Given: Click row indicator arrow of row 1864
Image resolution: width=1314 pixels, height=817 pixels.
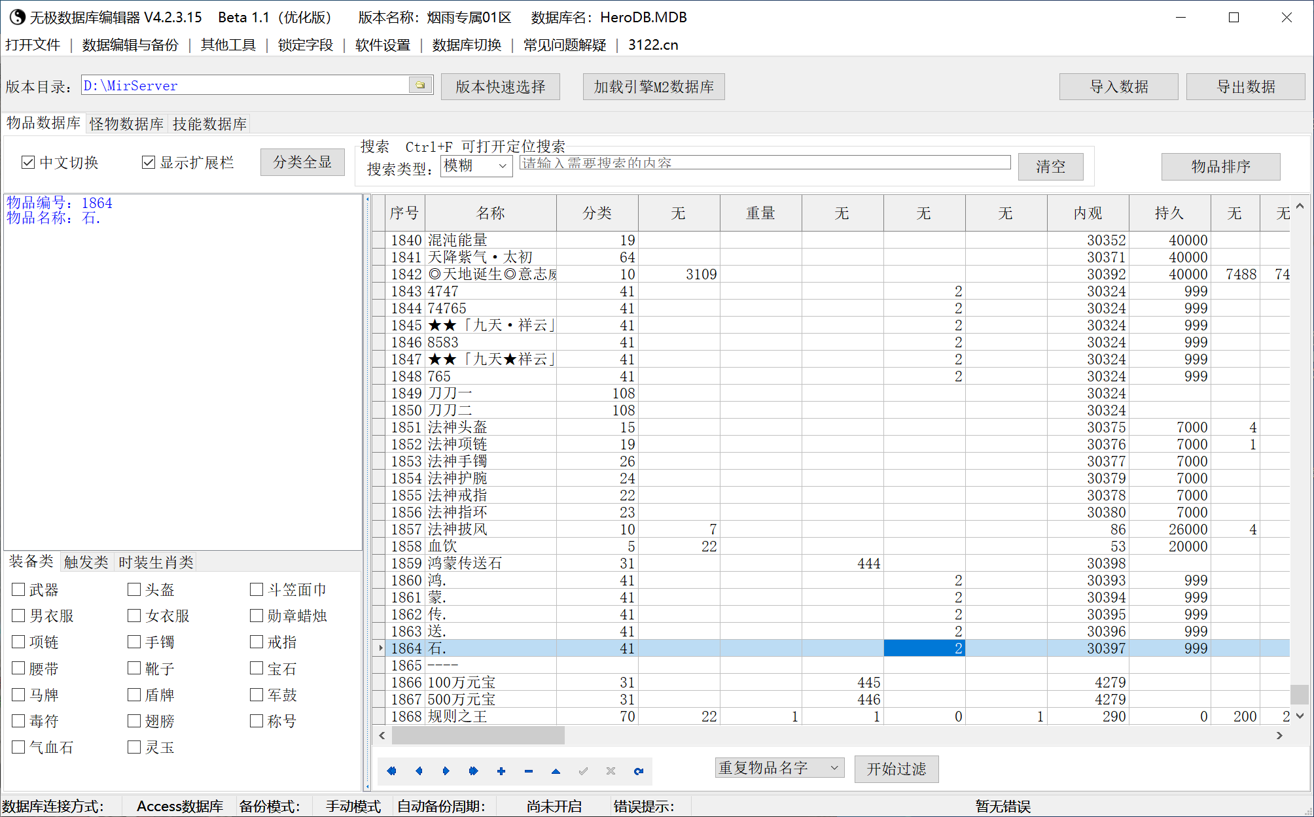Looking at the screenshot, I should coord(380,648).
